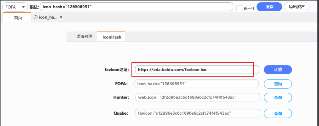The image size is (319, 126).
Task: Click 查询 next to the Hunter row
Action: pyautogui.click(x=278, y=97)
